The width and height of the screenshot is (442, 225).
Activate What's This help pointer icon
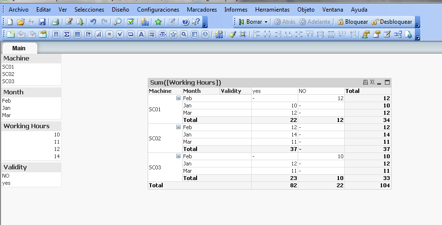(x=196, y=22)
